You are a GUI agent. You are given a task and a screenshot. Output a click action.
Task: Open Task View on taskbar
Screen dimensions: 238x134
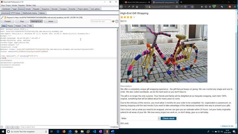(51, 131)
